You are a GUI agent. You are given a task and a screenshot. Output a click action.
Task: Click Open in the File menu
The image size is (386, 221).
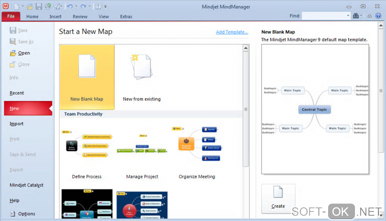(20, 53)
